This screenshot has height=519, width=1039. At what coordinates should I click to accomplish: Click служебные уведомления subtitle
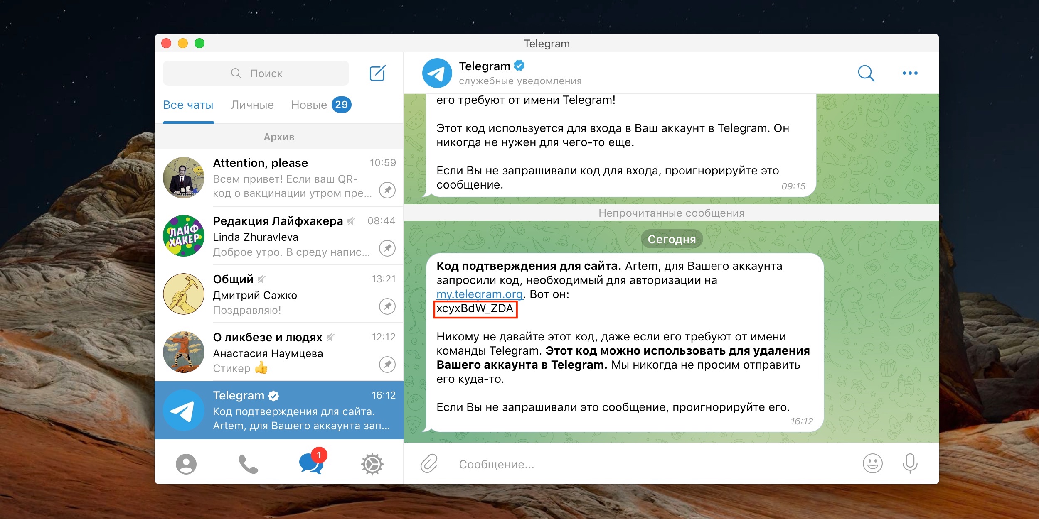coord(520,81)
